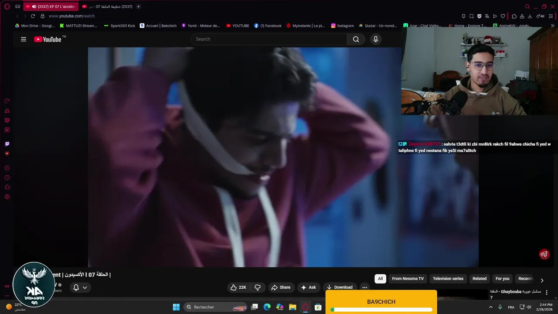Open Microsoft Store from the taskbar
Screen dimensions: 558x314
(x=318, y=307)
